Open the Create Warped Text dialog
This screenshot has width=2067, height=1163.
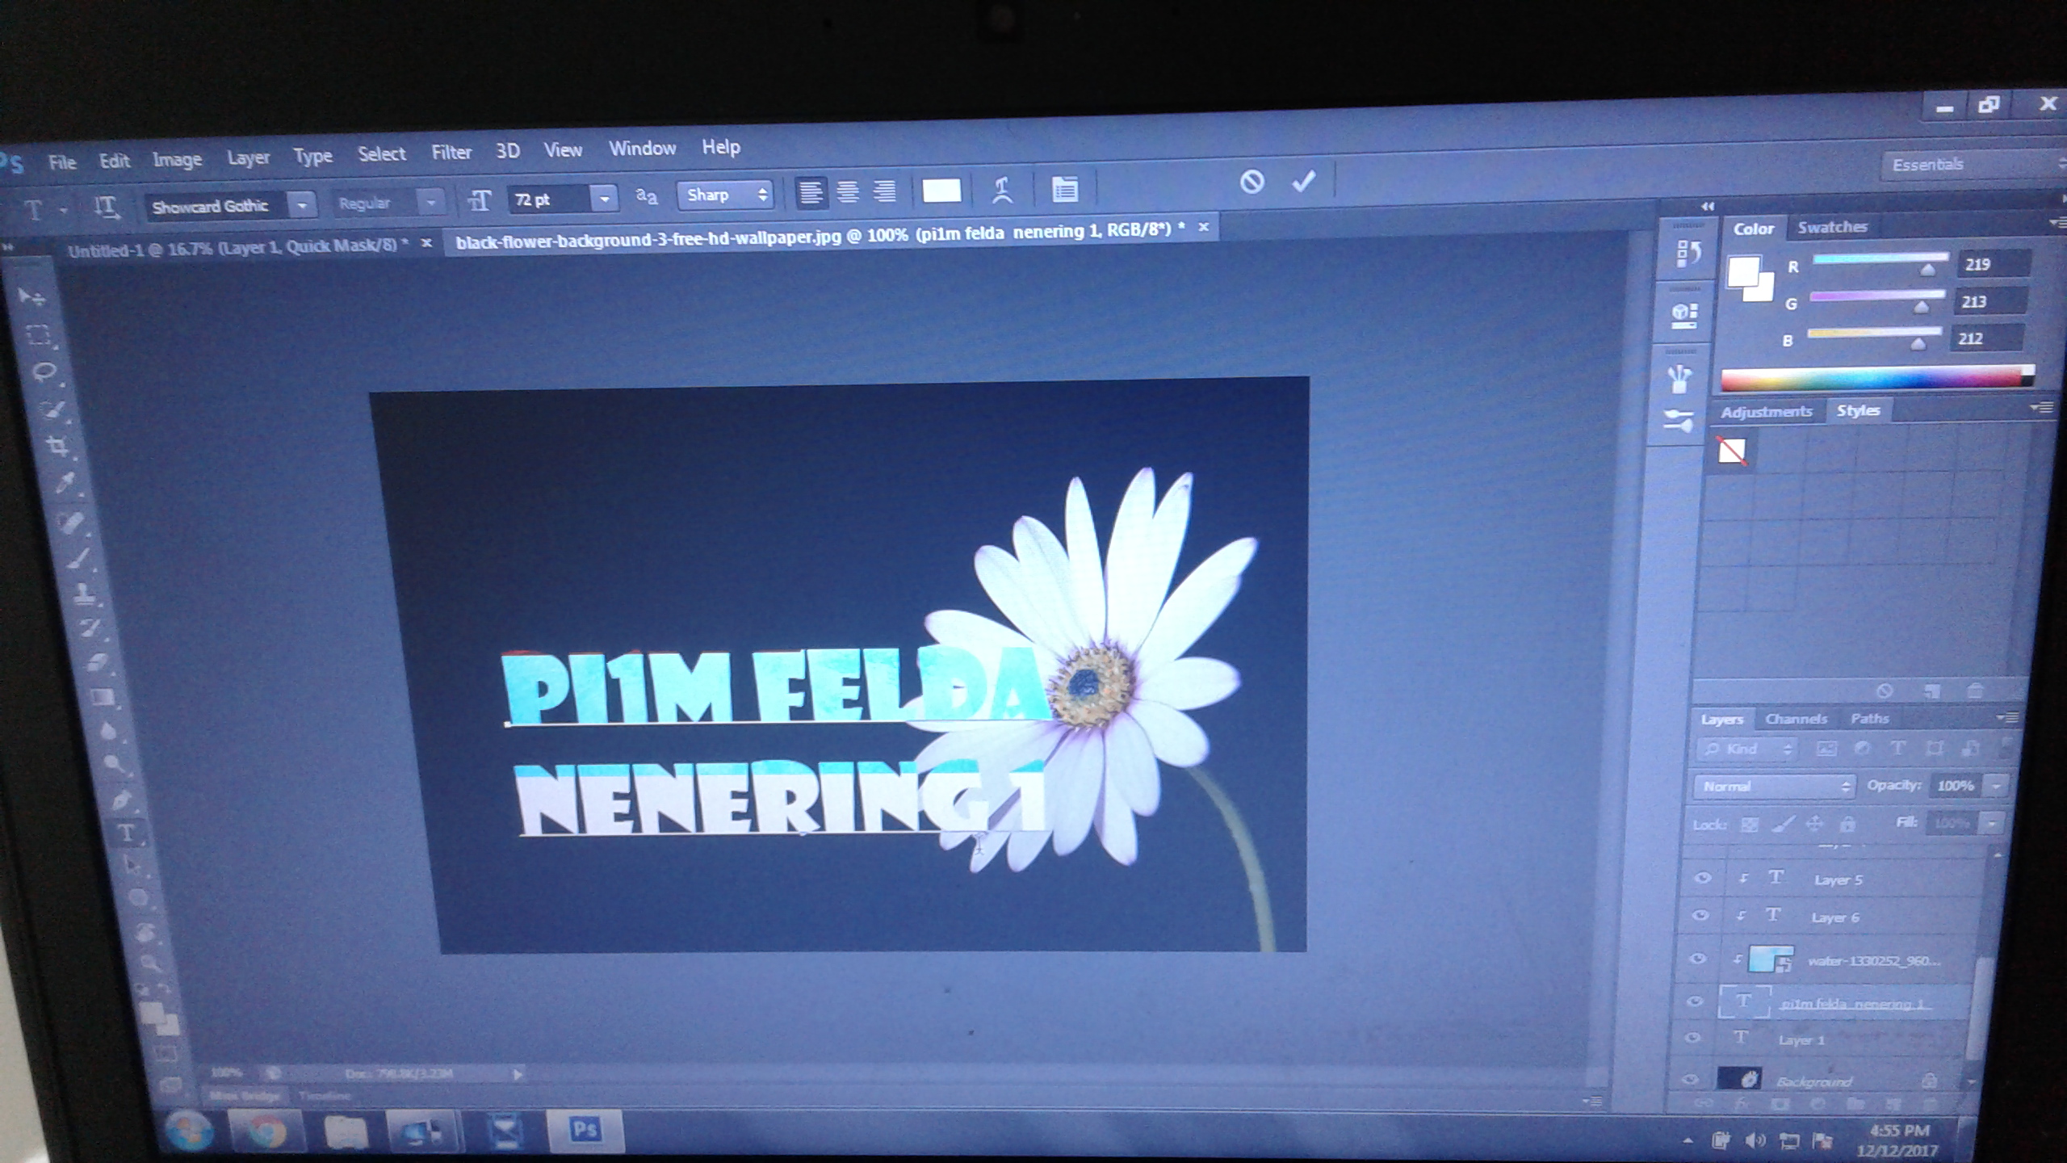point(1002,191)
